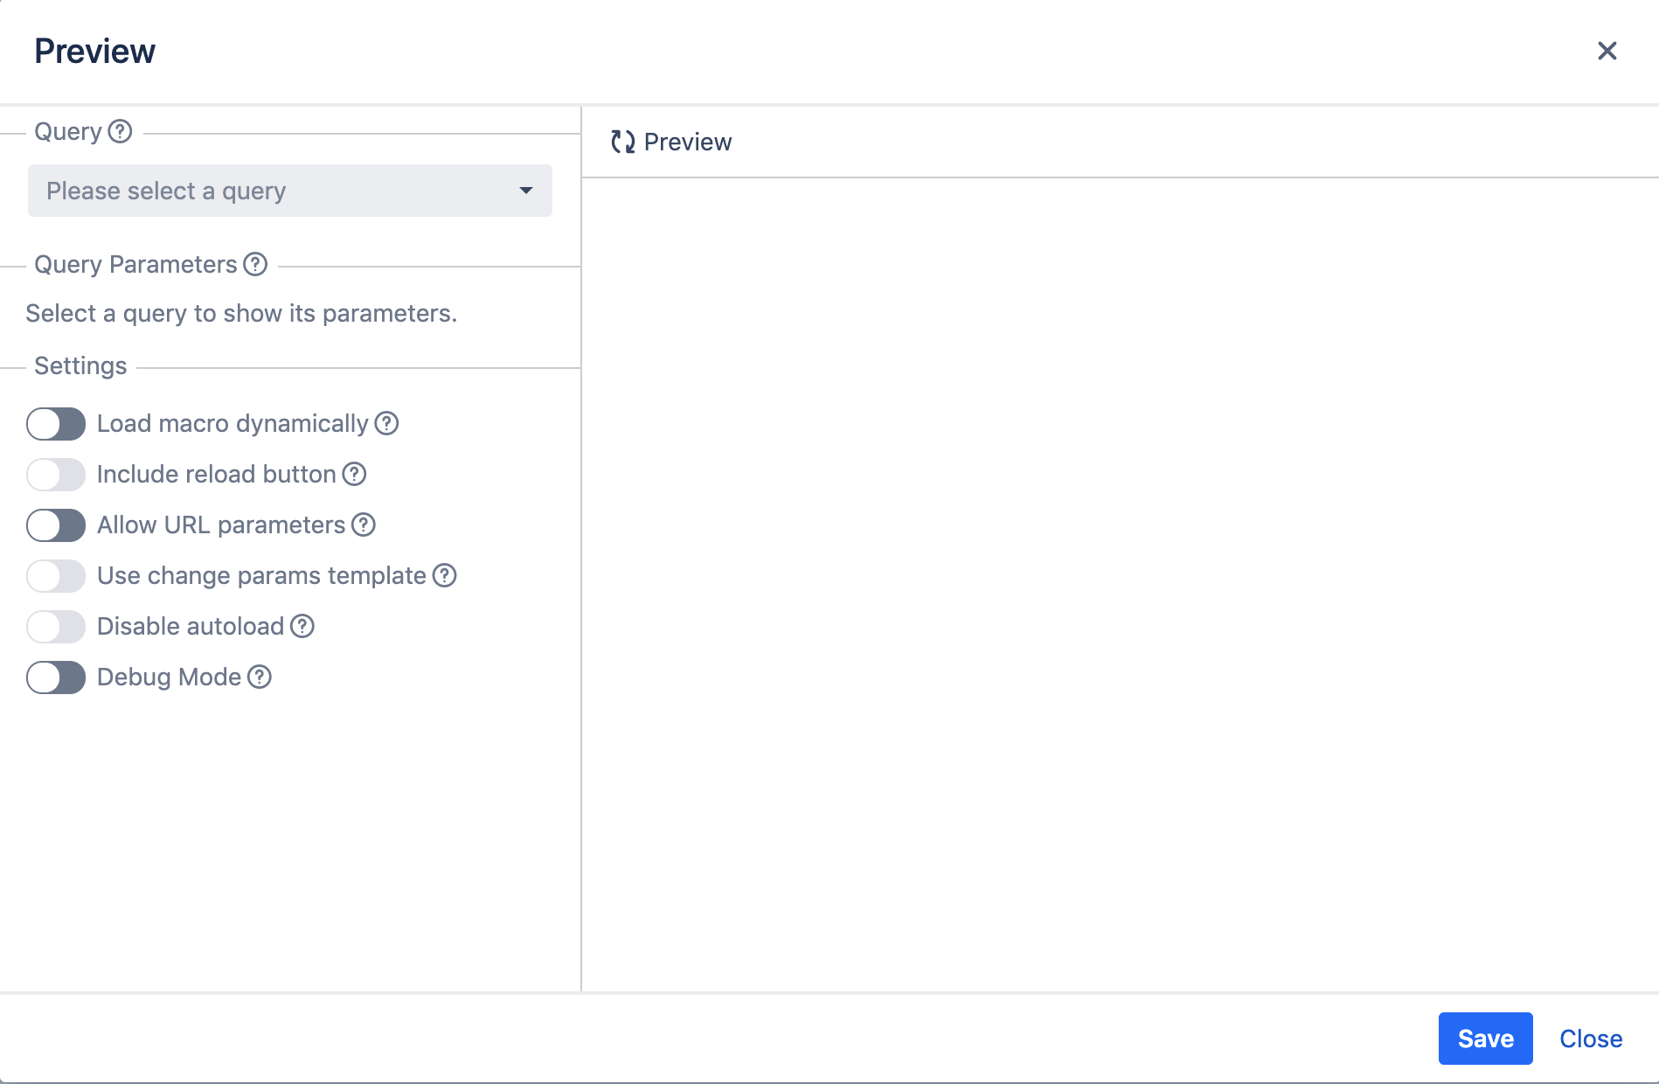Click the Load macro dynamically label
Screen dimensions: 1659x1084
pos(233,424)
